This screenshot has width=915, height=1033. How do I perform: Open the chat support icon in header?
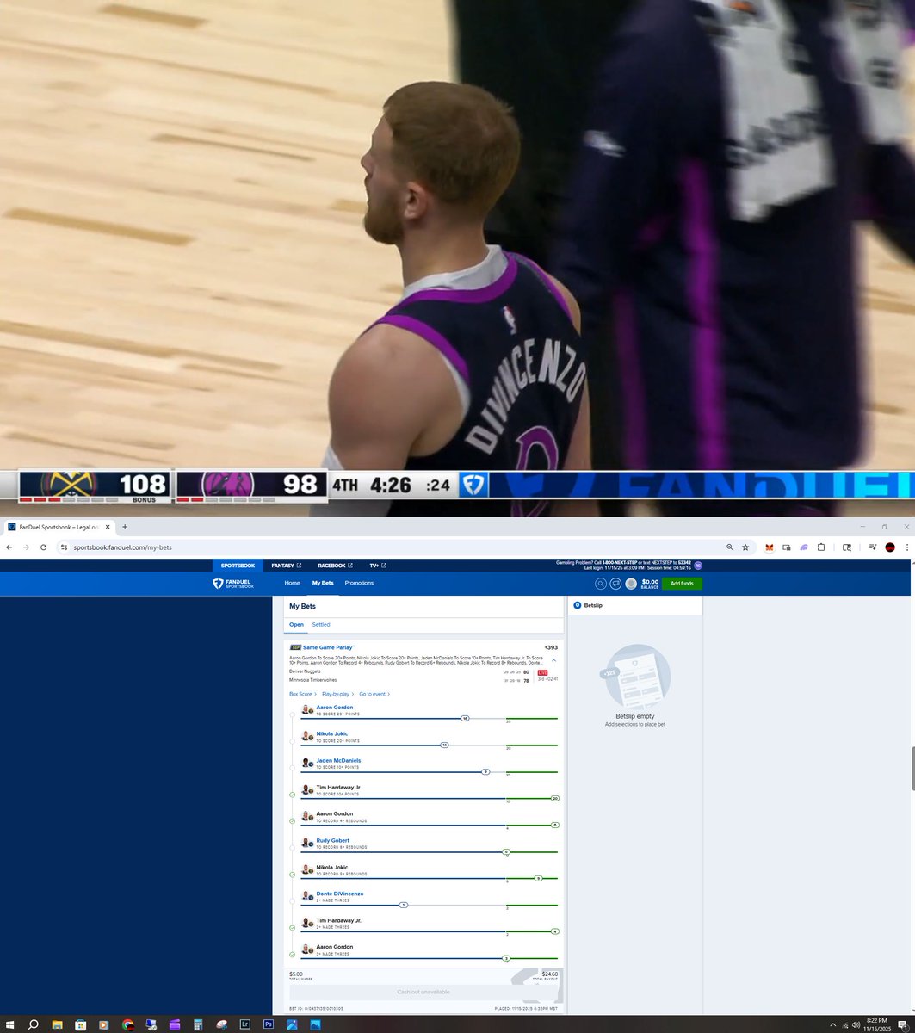click(615, 584)
